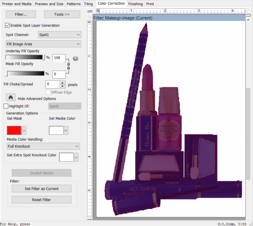The image size is (253, 226).
Task: Click the gear icon beside Underlay Fill Opacity
Action: tap(75, 58)
